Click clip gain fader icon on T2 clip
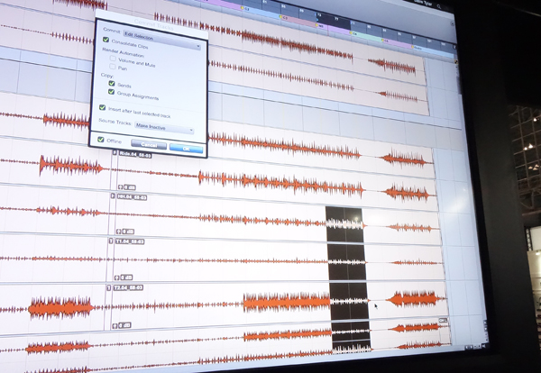Image resolution: width=541 pixels, height=373 pixels. pyautogui.click(x=115, y=325)
